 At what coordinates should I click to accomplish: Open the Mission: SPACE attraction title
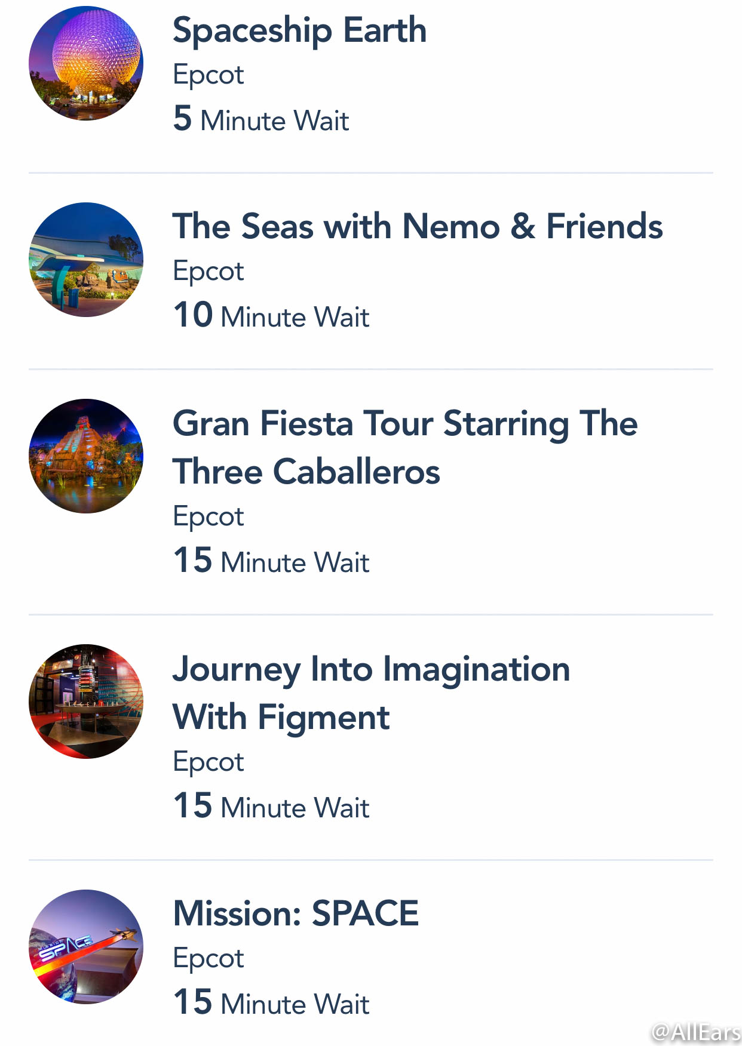(296, 913)
